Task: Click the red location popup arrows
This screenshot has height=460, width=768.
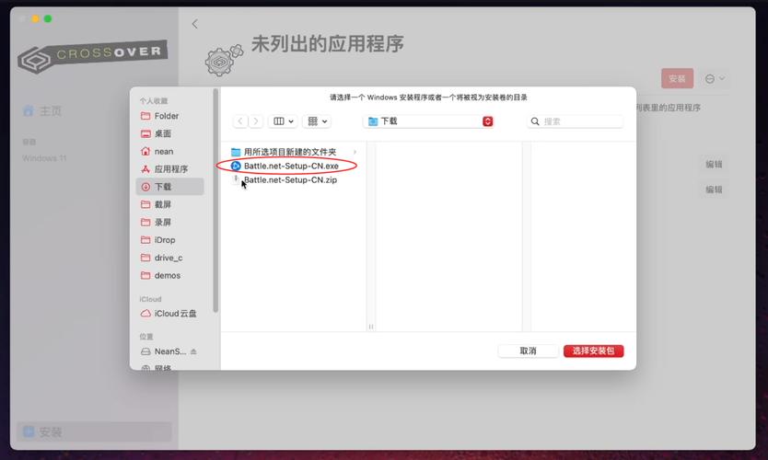Action: (488, 121)
